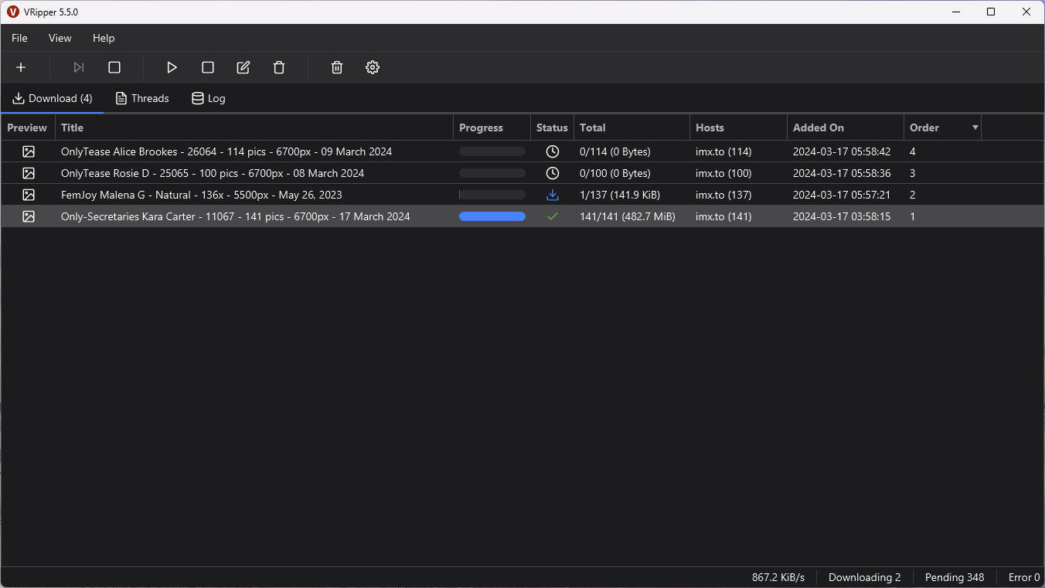
Task: Switch to the Download (4) tab
Action: pyautogui.click(x=53, y=98)
